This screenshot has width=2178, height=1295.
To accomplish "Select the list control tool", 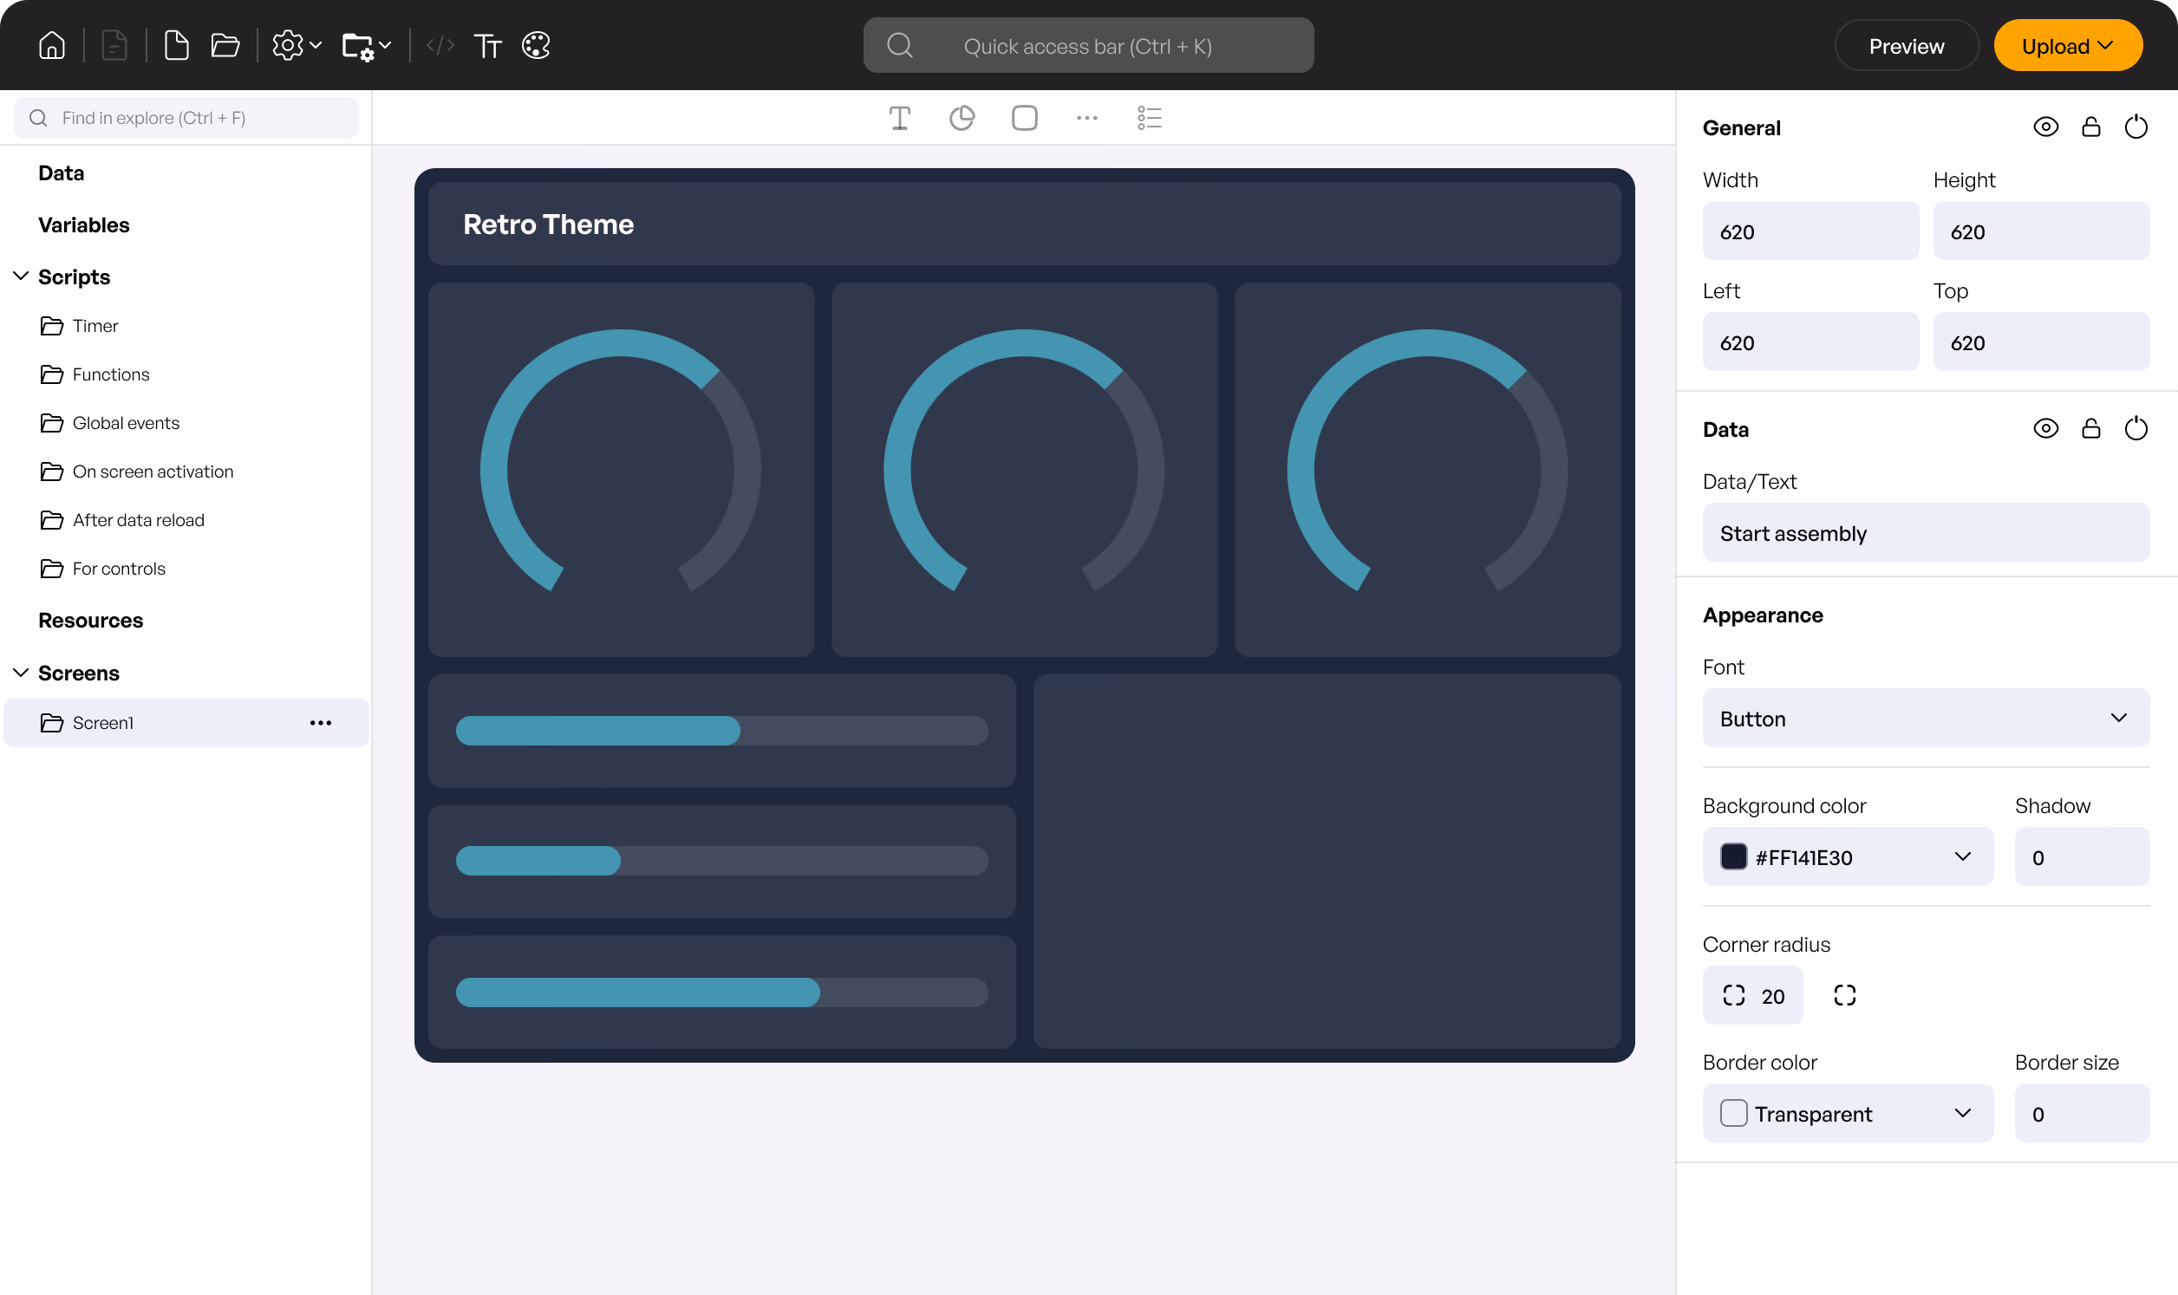I will [x=1149, y=118].
